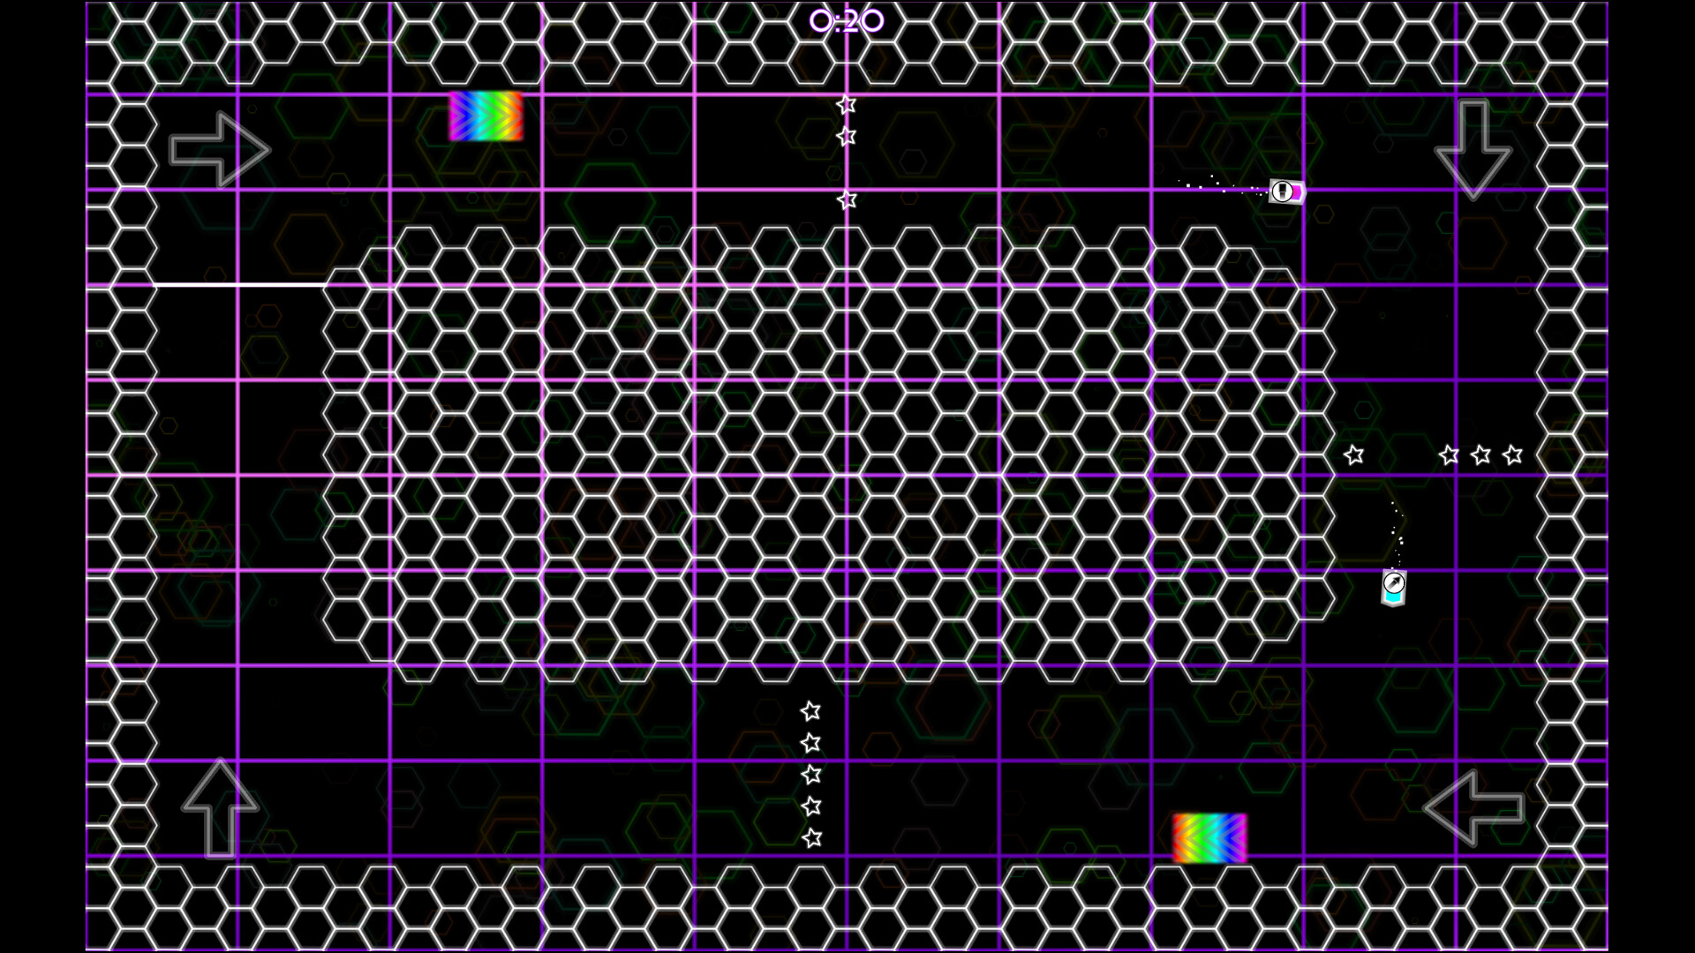Collect the middle star of the five-star bottom column
This screenshot has height=953, width=1695.
pyautogui.click(x=811, y=775)
